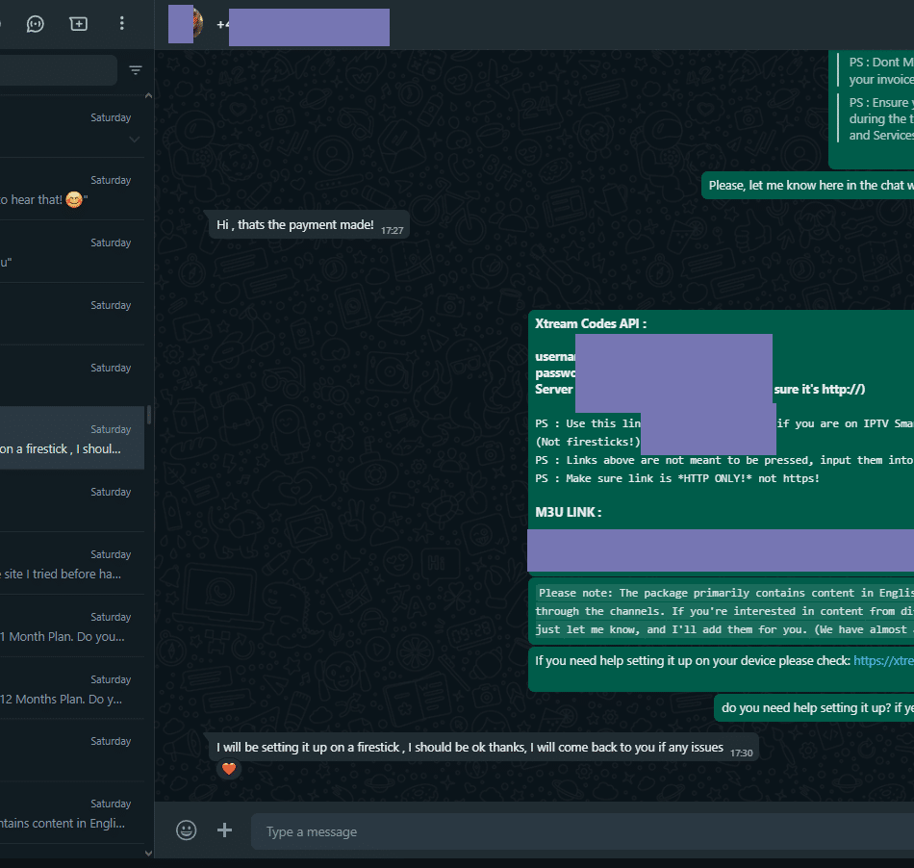
Task: Open the https://xtre... setup help link
Action: (x=882, y=661)
